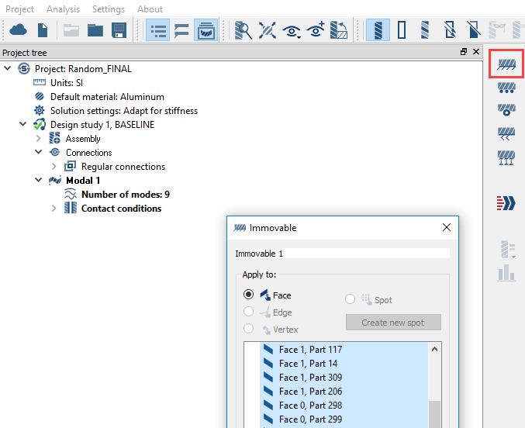The width and height of the screenshot is (525, 428).
Task: Select the Spot radio button
Action: pos(351,299)
